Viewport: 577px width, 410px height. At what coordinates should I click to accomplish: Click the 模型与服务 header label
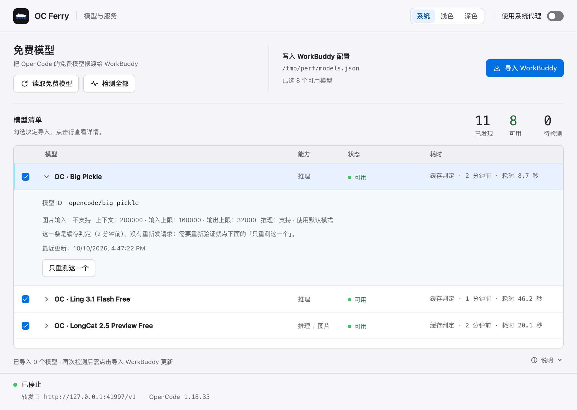[100, 16]
